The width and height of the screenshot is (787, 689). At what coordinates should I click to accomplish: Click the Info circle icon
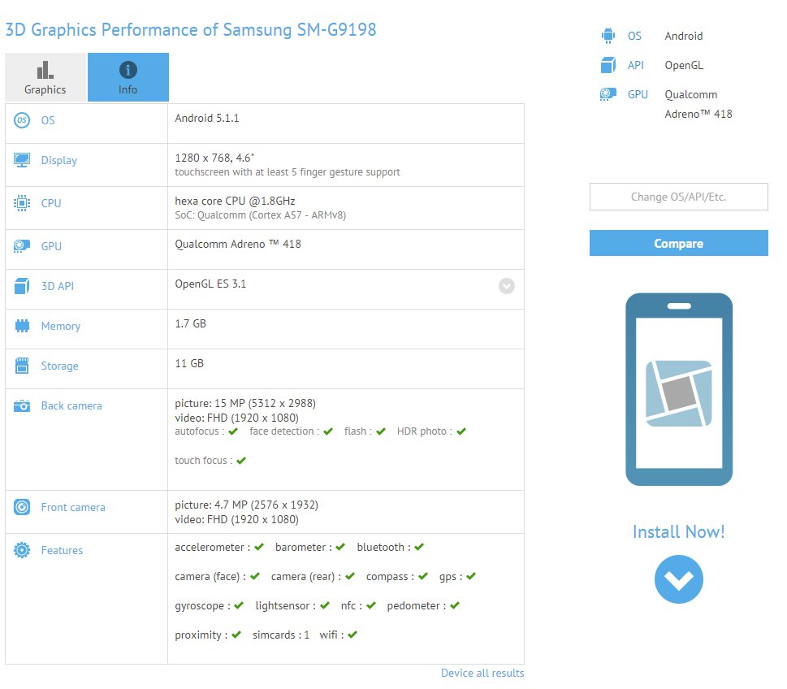(128, 70)
